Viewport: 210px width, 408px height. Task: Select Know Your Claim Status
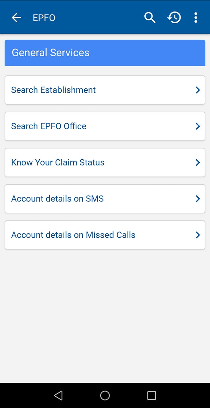(x=58, y=163)
